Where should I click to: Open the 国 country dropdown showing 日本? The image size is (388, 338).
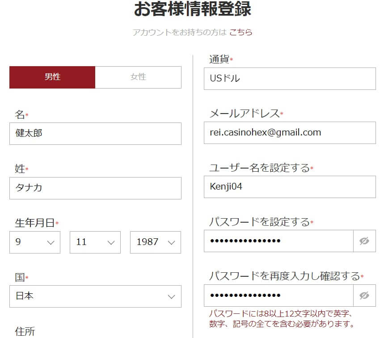tap(95, 296)
